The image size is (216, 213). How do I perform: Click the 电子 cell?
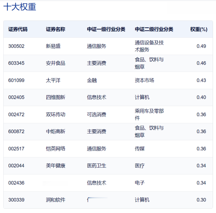click(x=140, y=183)
